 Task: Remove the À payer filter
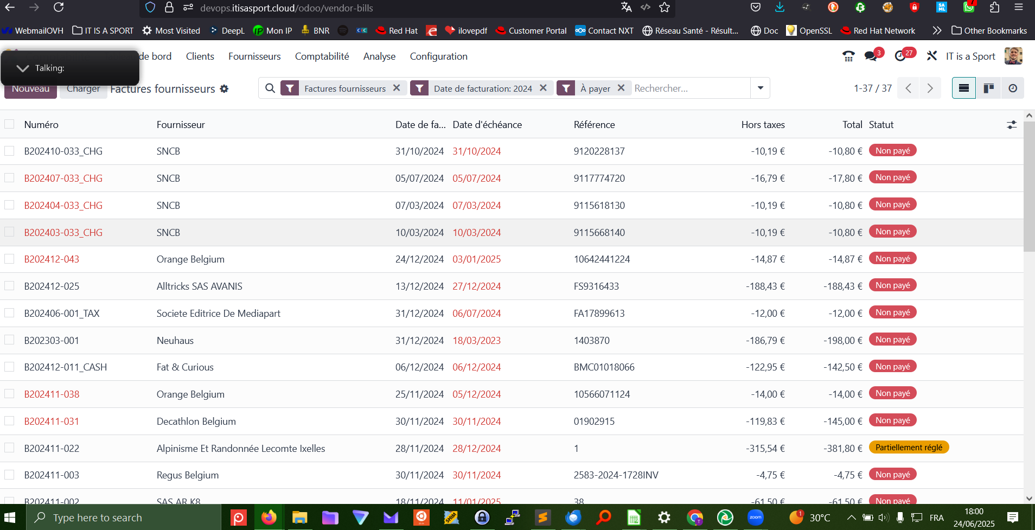[621, 88]
